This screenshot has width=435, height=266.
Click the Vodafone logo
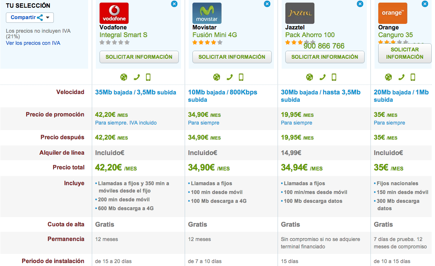click(114, 13)
